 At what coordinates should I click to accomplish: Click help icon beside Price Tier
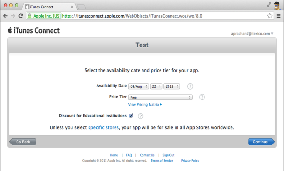click(202, 97)
